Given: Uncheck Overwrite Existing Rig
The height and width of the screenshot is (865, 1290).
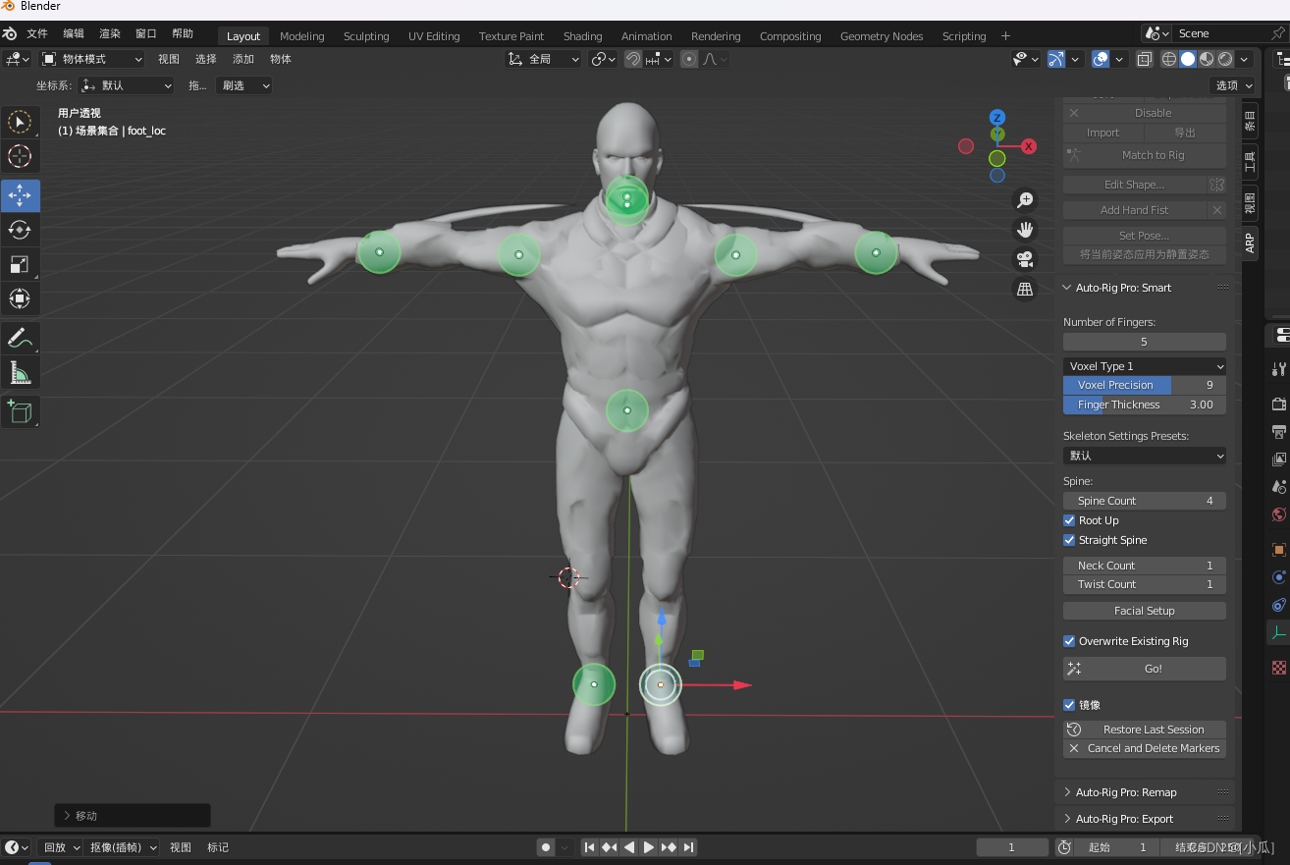Looking at the screenshot, I should [1069, 641].
